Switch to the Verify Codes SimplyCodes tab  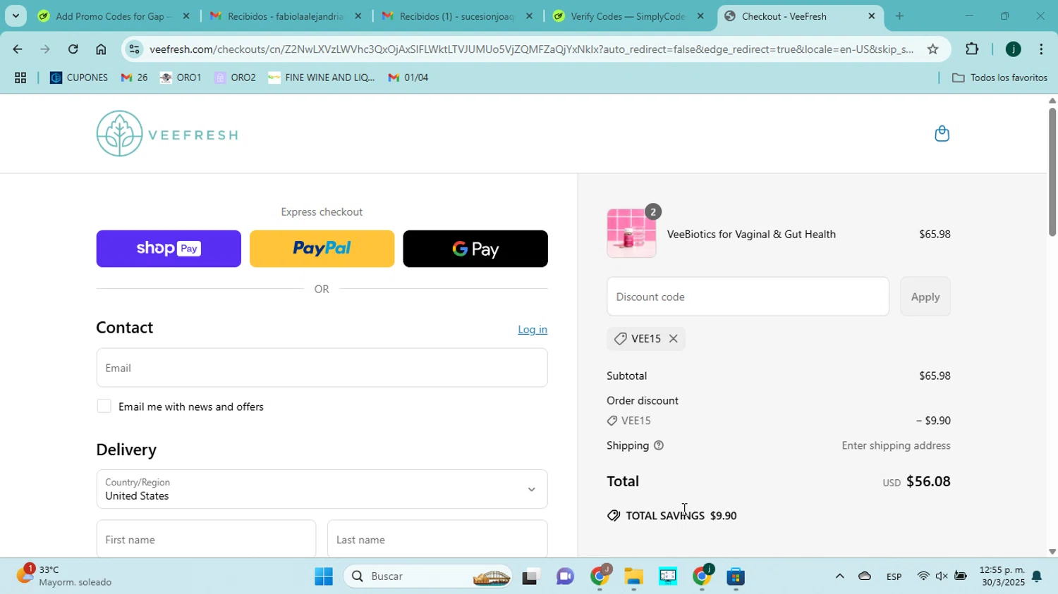pos(627,16)
